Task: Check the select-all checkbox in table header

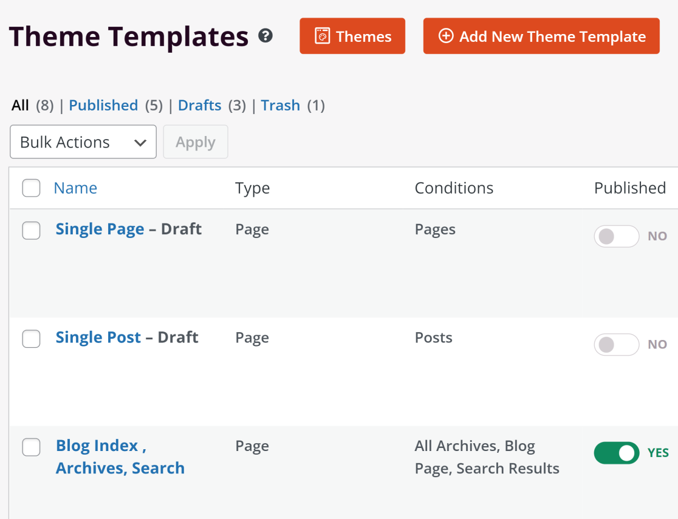Action: coord(31,188)
